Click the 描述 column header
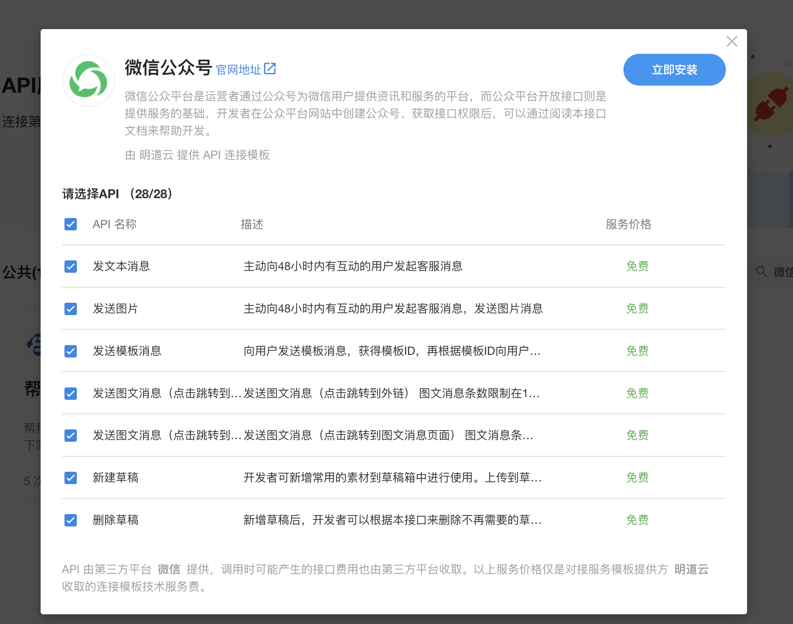Viewport: 793px width, 624px height. [x=252, y=224]
